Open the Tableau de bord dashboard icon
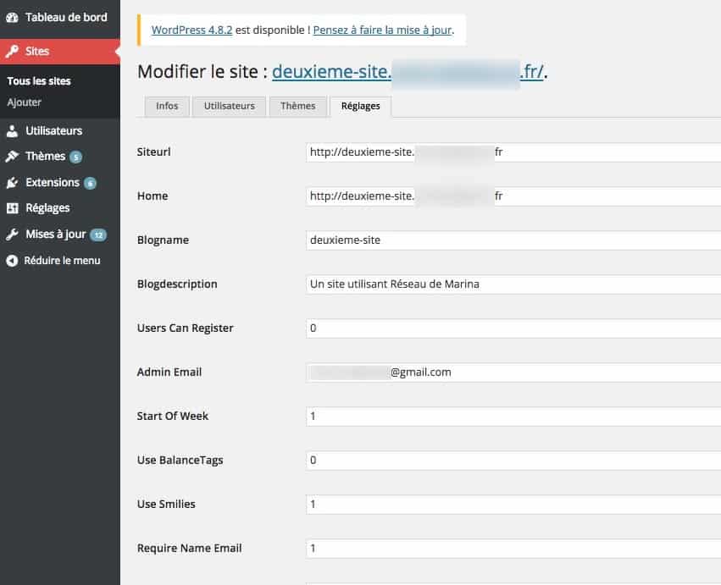Viewport: 721px width, 585px height. (x=14, y=17)
